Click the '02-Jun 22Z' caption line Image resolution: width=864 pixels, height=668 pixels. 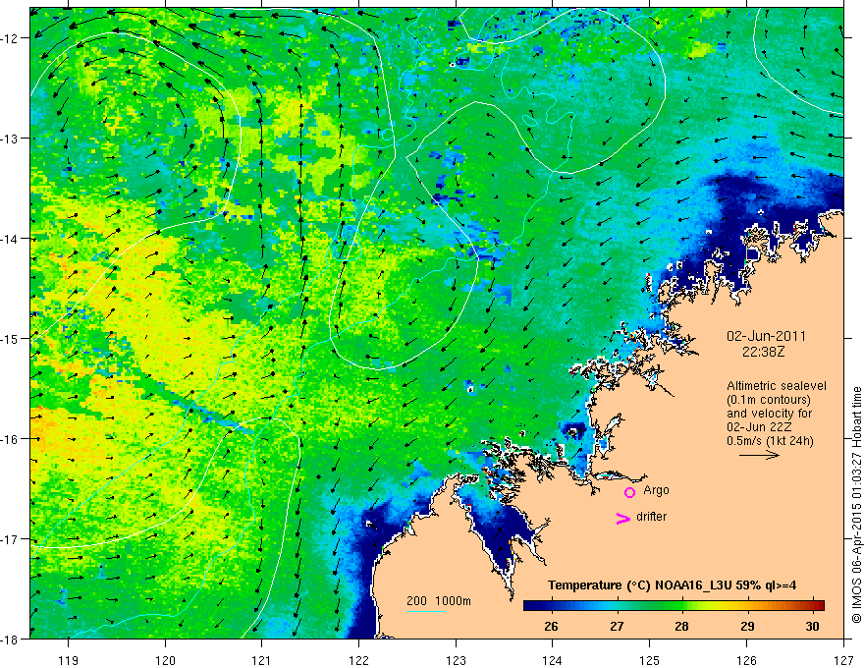[758, 427]
